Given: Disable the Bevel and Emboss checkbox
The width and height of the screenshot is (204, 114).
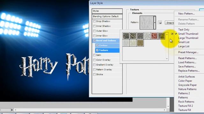Looking at the screenshot, I should pyautogui.click(x=94, y=41).
